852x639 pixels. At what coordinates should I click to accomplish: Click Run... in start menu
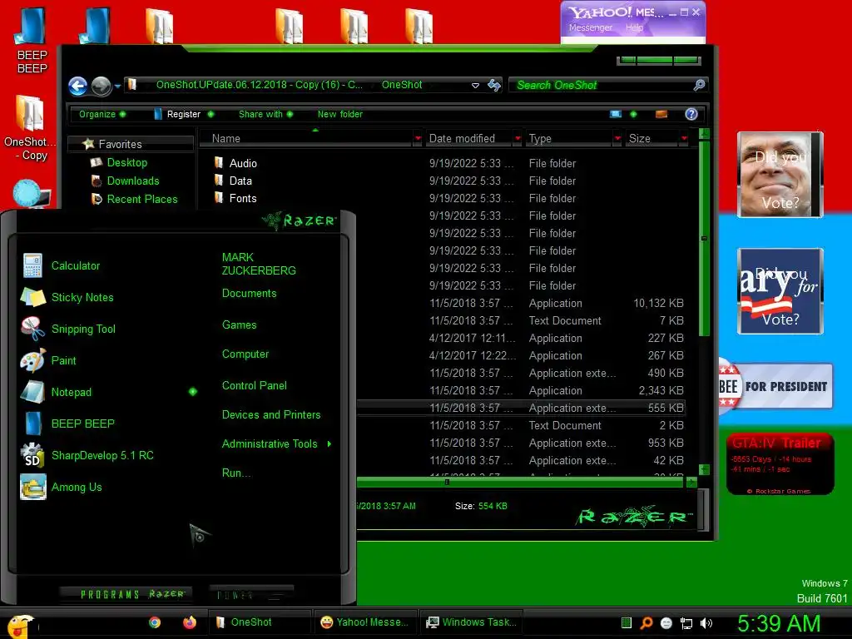click(236, 473)
